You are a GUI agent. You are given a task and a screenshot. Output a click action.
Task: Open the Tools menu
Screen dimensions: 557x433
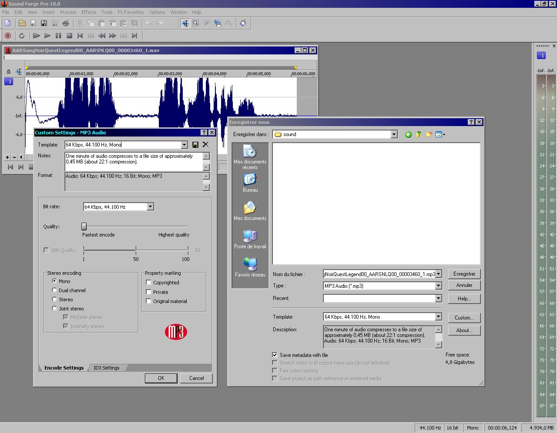pyautogui.click(x=107, y=12)
